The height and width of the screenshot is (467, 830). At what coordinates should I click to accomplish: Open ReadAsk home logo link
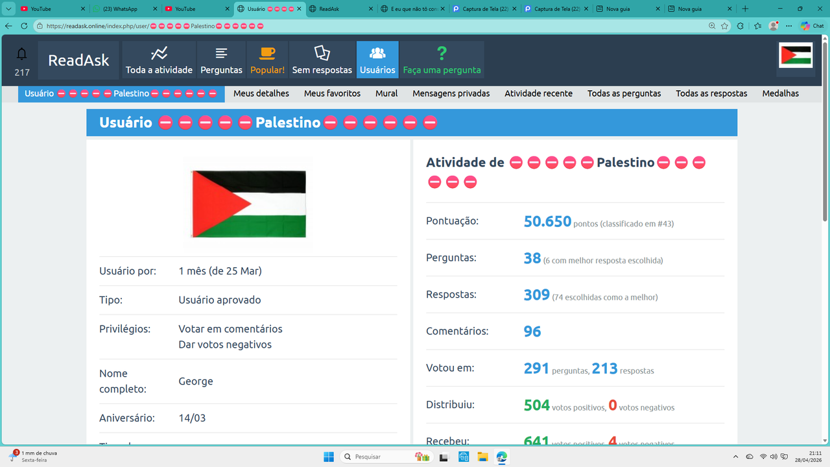coord(78,60)
